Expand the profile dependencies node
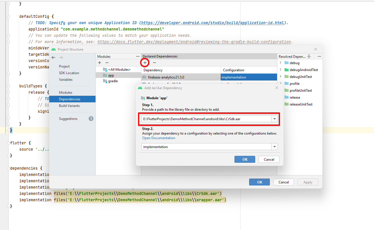This screenshot has width=374, height=230. pos(280,83)
